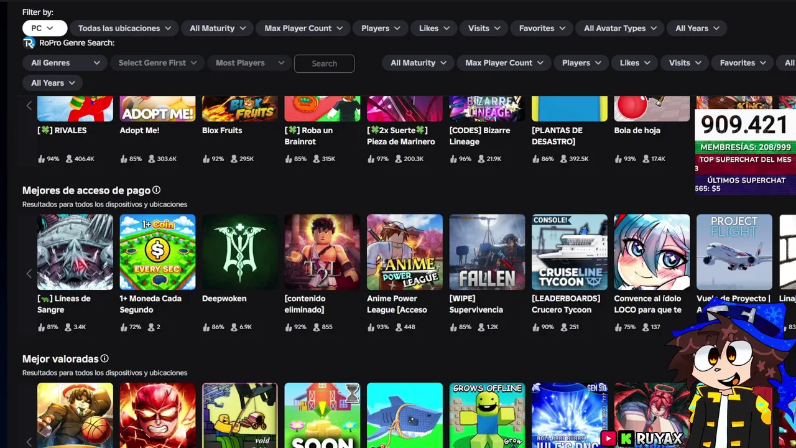Open the Fallen Supervivencia thumbnail
The image size is (796, 448).
pyautogui.click(x=487, y=252)
